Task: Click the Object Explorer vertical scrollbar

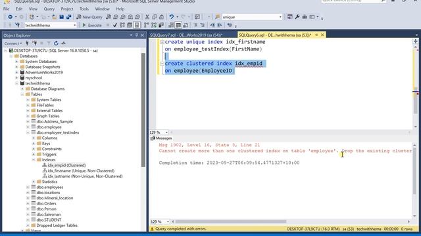Action: [143, 109]
